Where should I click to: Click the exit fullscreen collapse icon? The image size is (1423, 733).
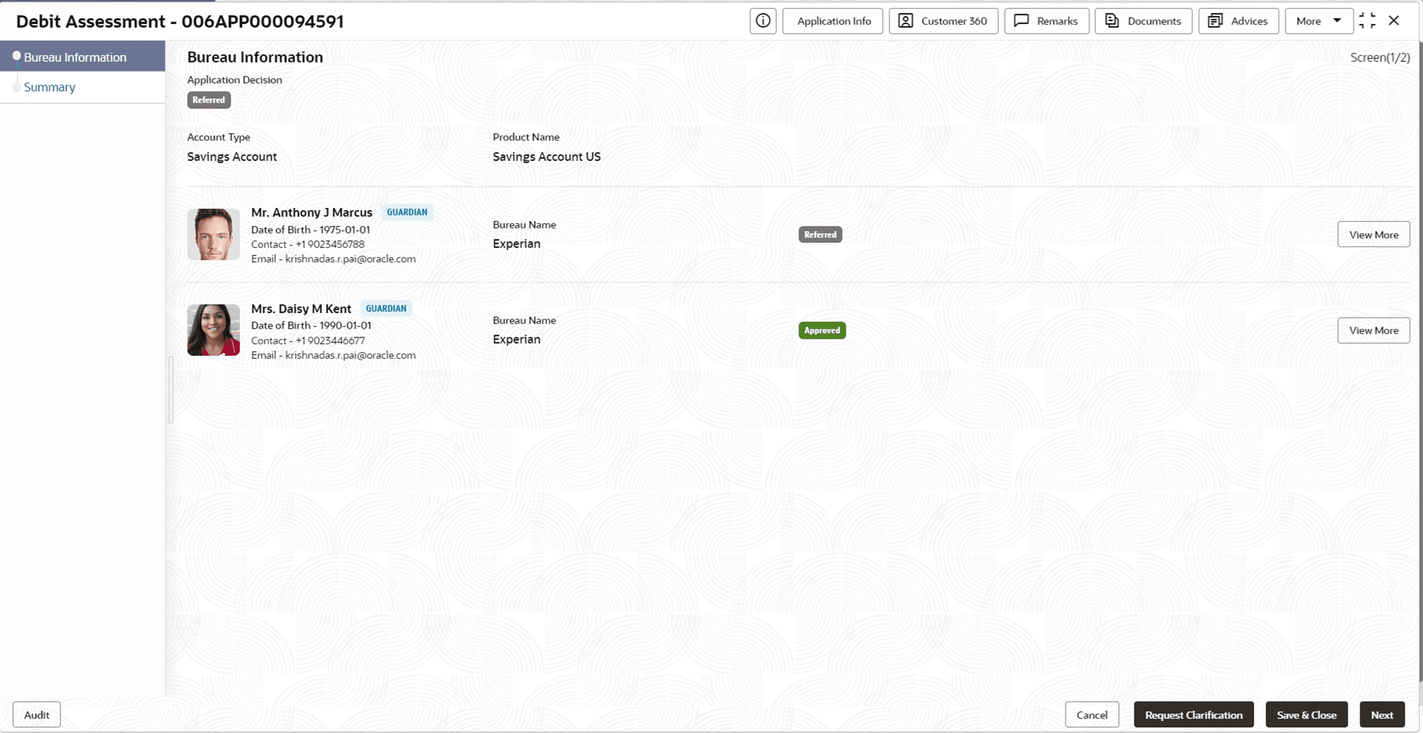tap(1366, 21)
